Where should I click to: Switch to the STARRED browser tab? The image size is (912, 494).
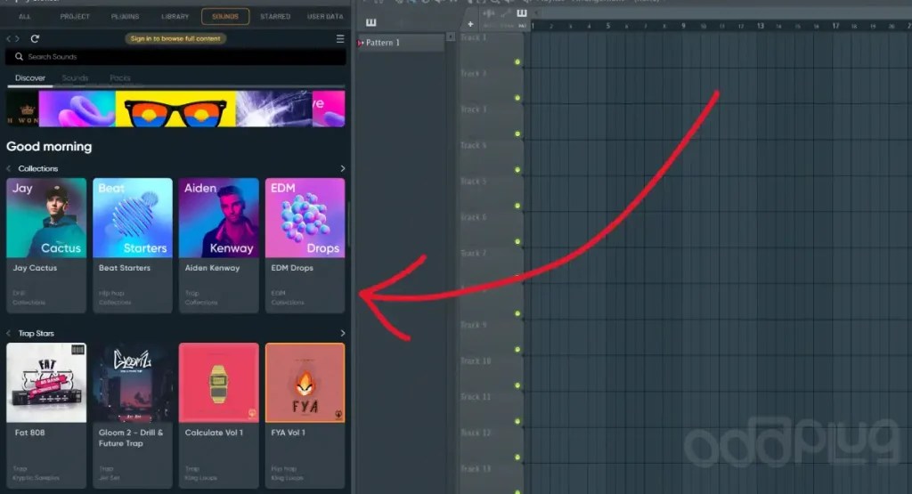275,17
